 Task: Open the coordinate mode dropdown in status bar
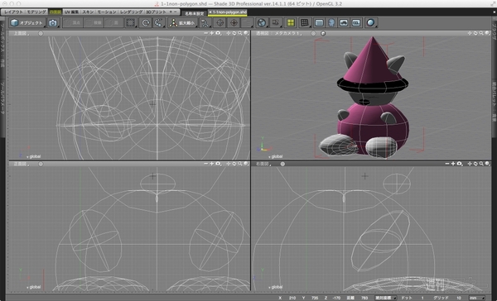click(x=386, y=298)
